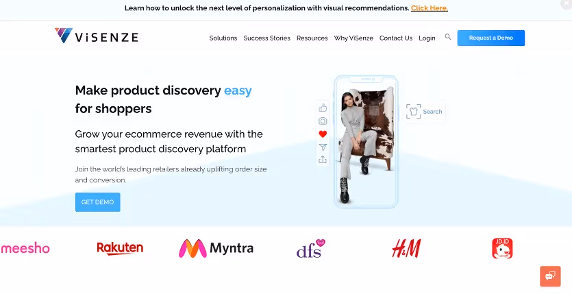Follow the orange Click Here link
The height and width of the screenshot is (294, 572).
(x=430, y=8)
